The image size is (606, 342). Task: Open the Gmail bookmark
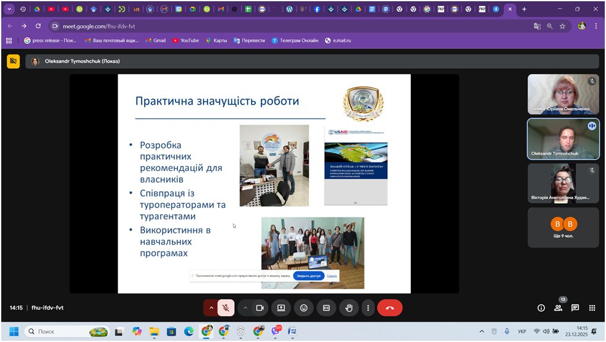click(156, 40)
